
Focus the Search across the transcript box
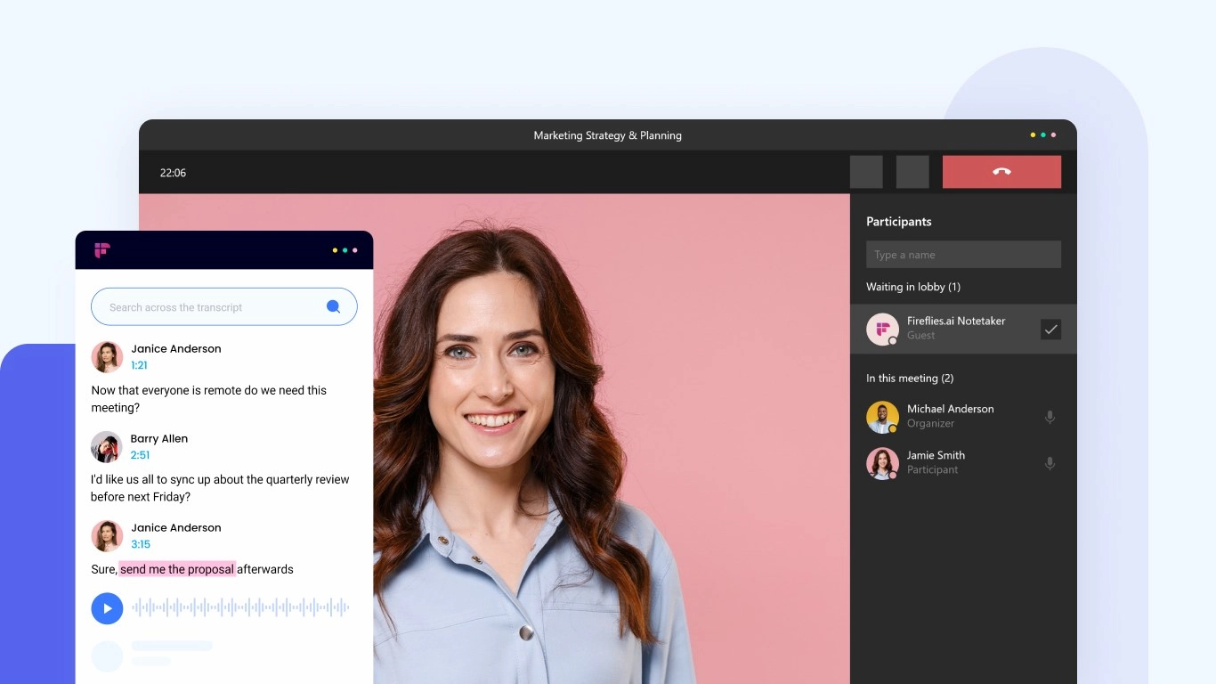click(209, 307)
